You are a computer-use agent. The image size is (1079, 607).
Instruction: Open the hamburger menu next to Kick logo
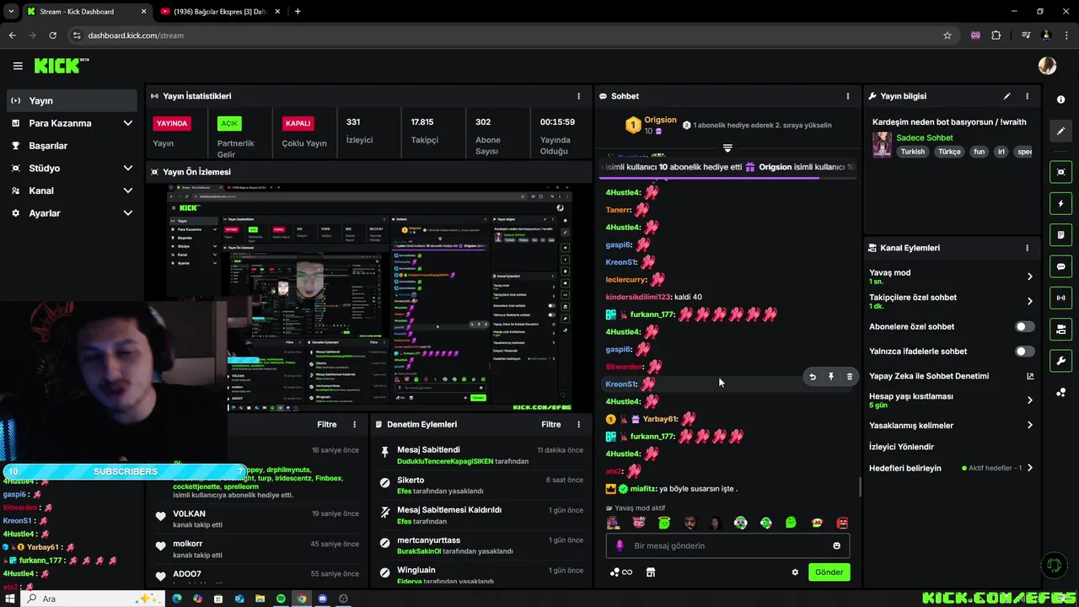click(x=18, y=66)
